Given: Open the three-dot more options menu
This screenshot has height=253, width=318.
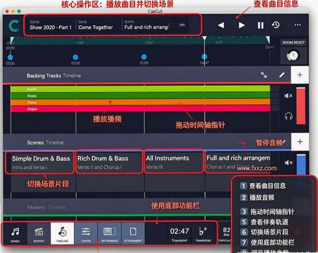Looking at the screenshot, I should 298,25.
